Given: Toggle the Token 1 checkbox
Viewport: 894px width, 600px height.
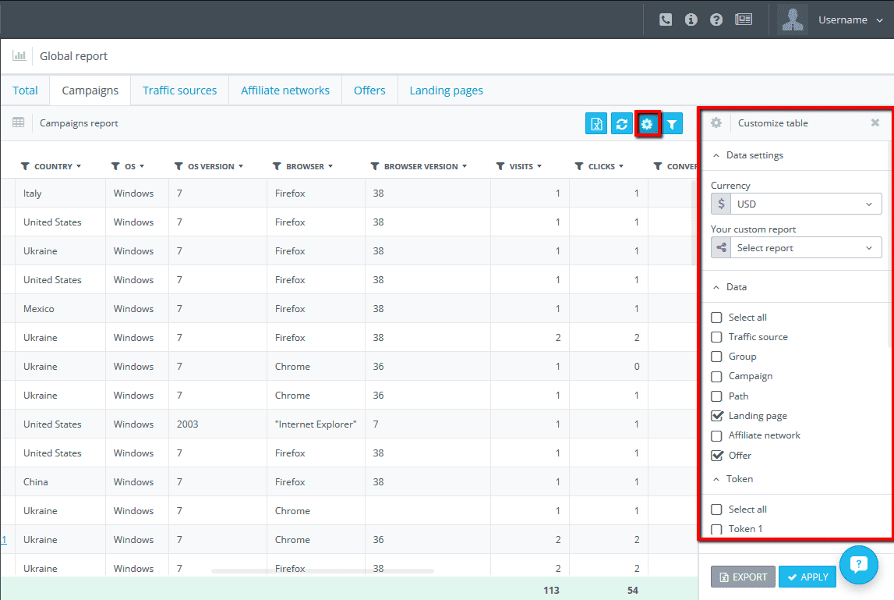Looking at the screenshot, I should click(717, 529).
